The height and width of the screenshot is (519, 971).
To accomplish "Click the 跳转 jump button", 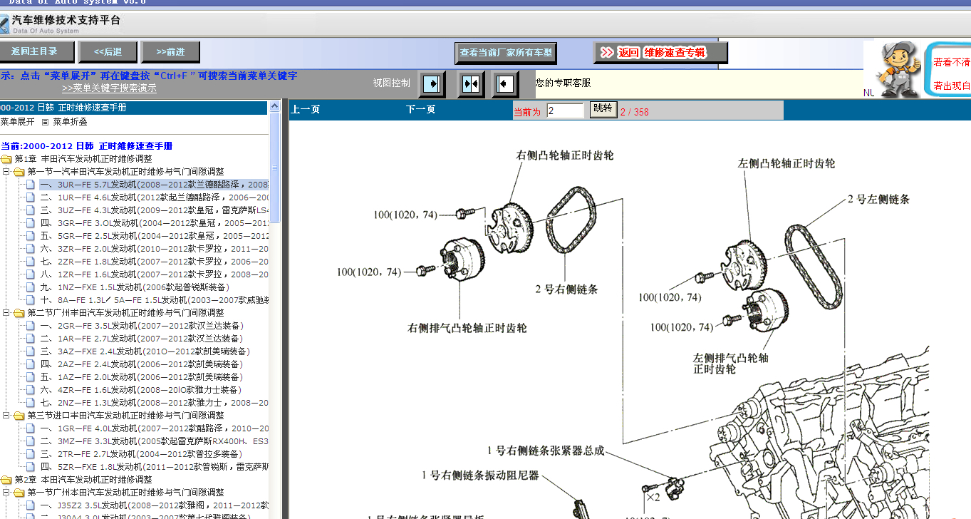I will [603, 109].
